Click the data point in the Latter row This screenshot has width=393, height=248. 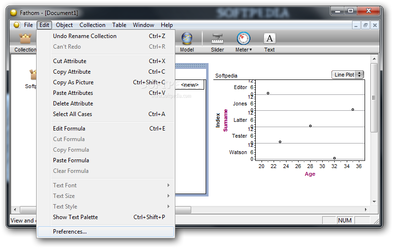(310, 126)
